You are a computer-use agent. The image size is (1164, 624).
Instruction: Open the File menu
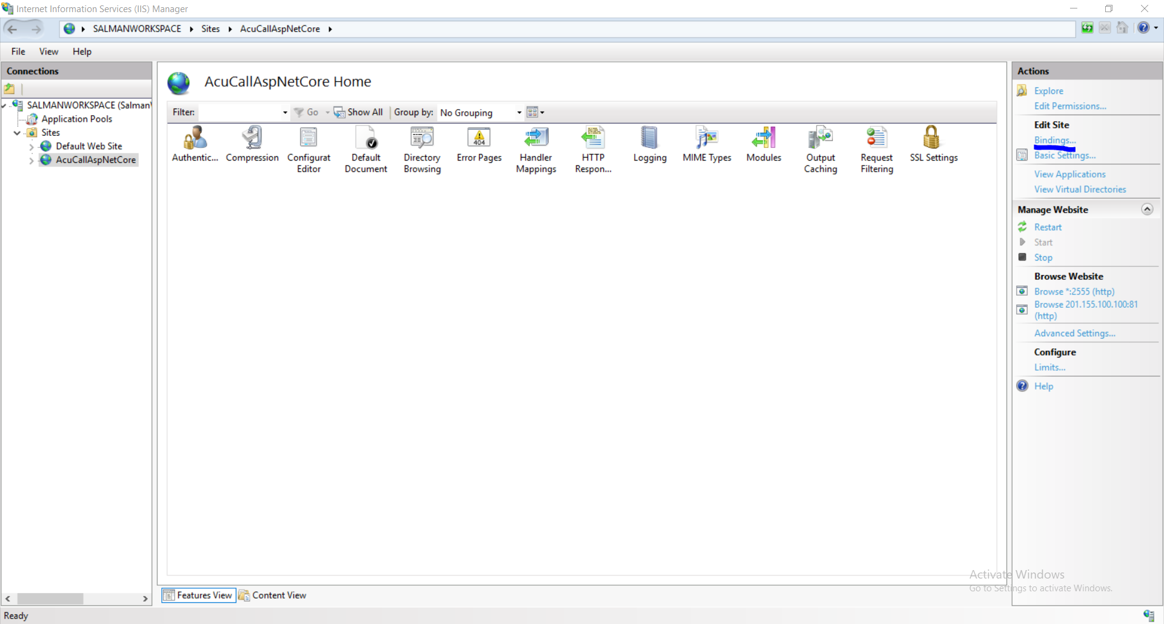point(18,51)
